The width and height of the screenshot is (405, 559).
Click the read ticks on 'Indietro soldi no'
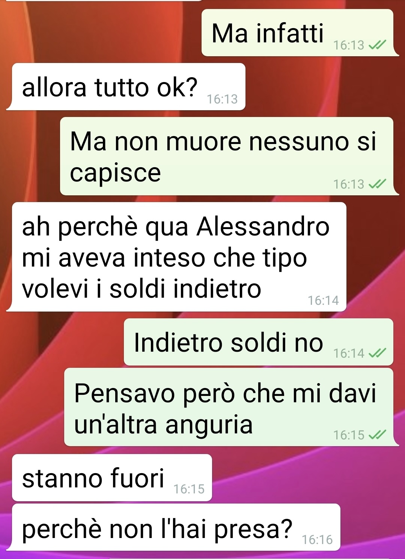377,353
